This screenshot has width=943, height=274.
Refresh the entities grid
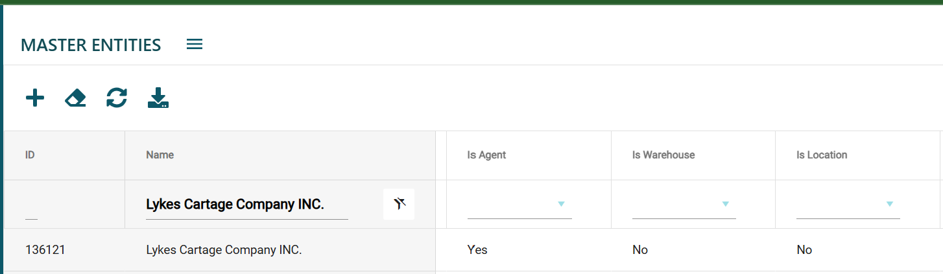click(x=117, y=98)
